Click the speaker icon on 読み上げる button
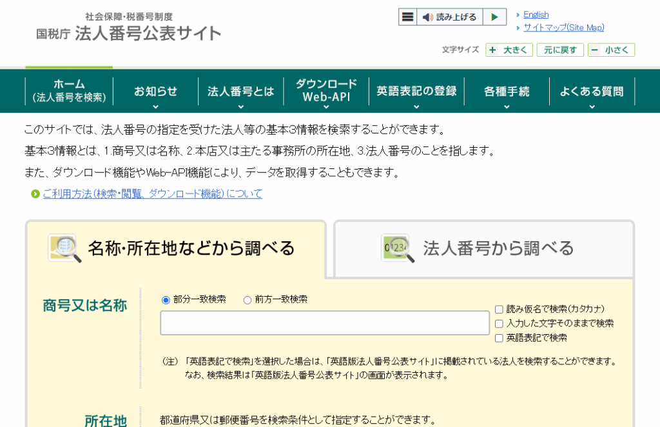The height and width of the screenshot is (427, 660). [x=427, y=16]
